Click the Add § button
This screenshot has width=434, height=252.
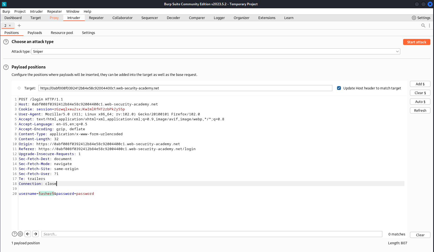coord(420,84)
